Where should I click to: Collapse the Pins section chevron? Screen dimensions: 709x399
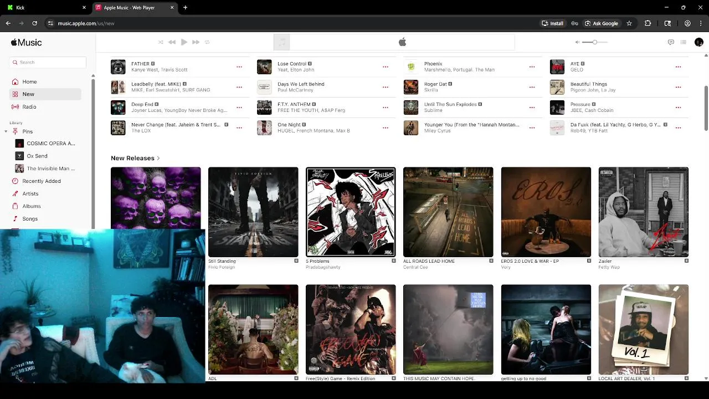(x=6, y=131)
